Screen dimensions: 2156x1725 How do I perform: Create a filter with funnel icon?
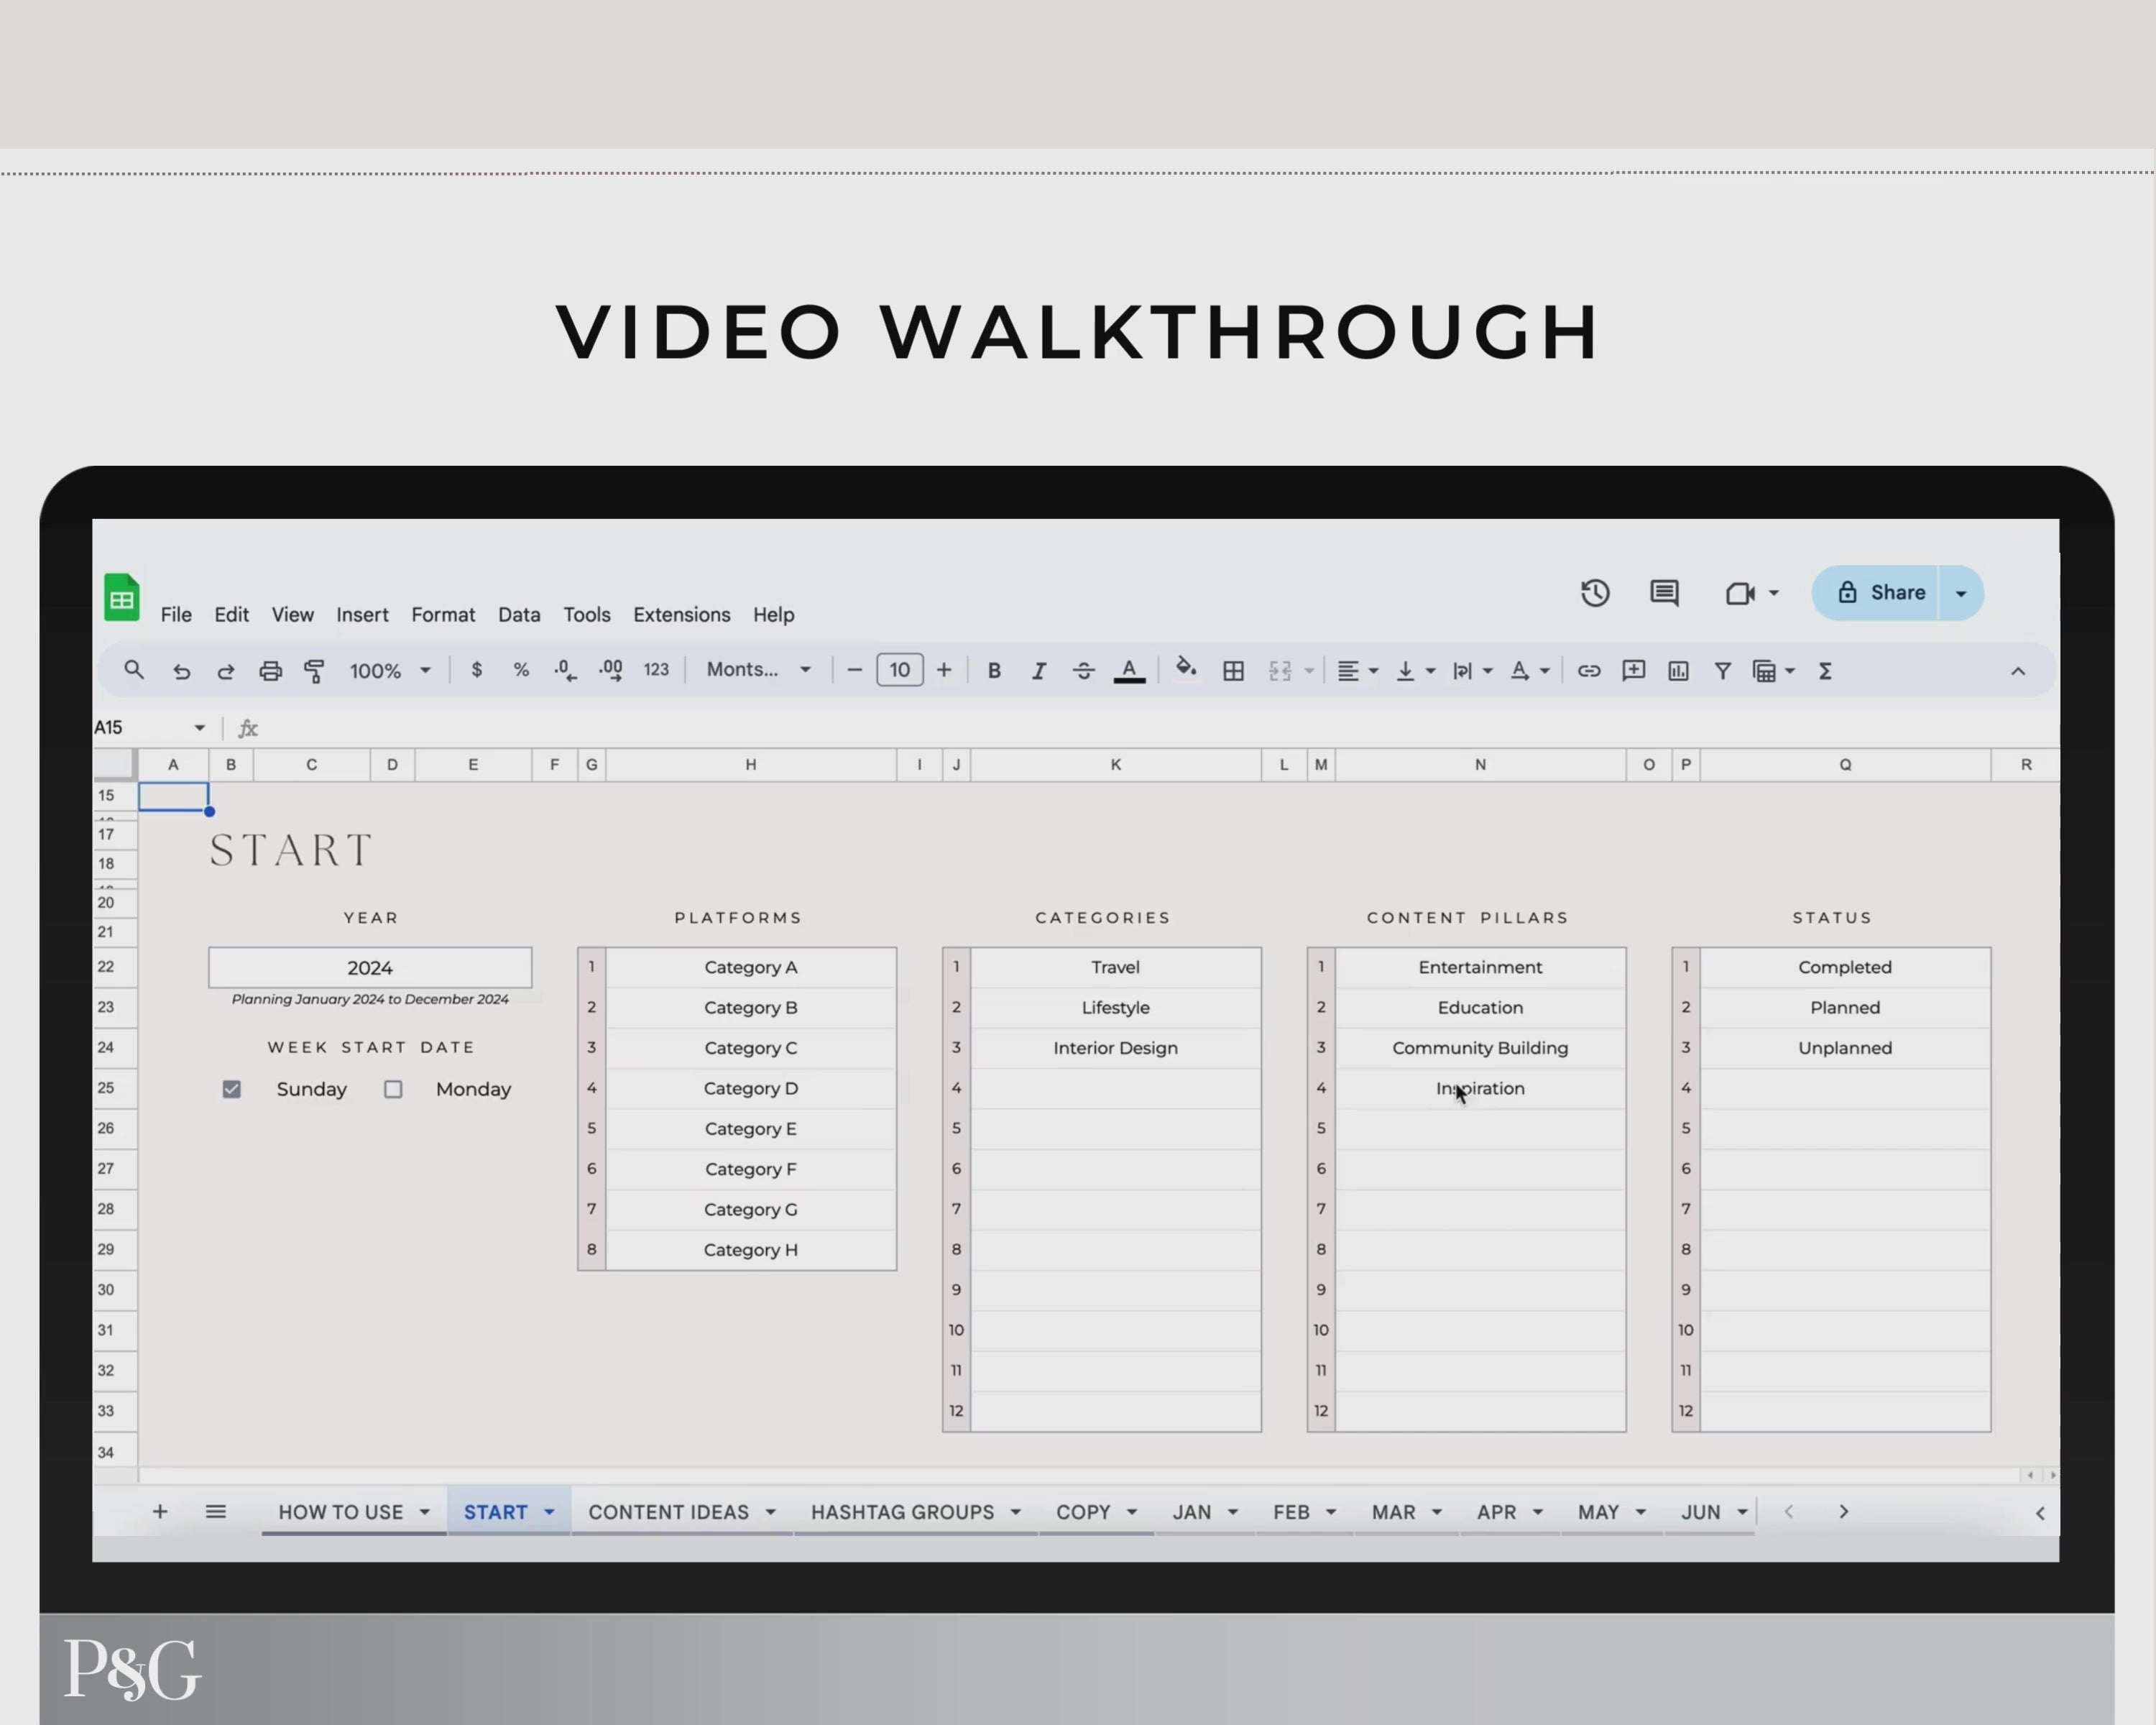click(x=1722, y=671)
